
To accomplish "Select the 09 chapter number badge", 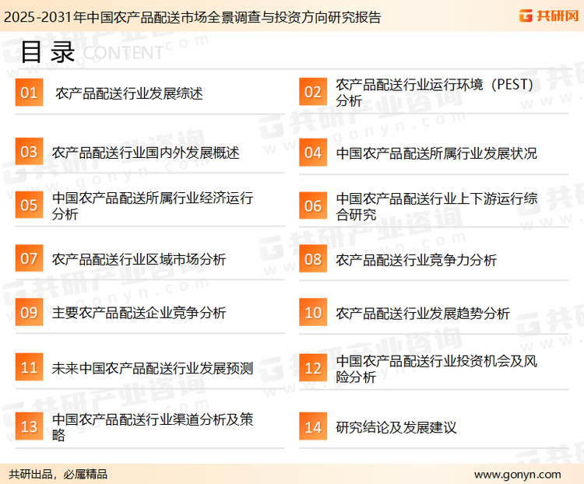I will click(x=29, y=313).
